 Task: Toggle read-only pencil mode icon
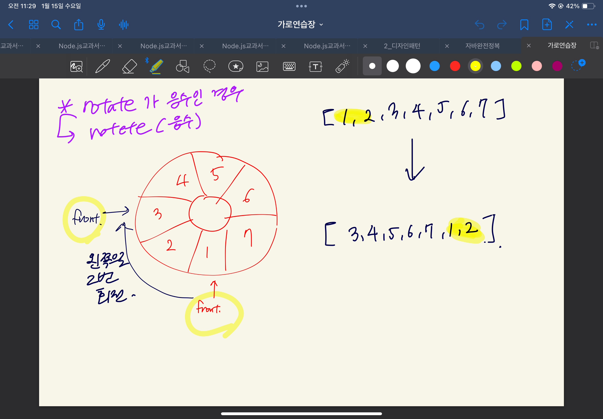[x=569, y=25]
